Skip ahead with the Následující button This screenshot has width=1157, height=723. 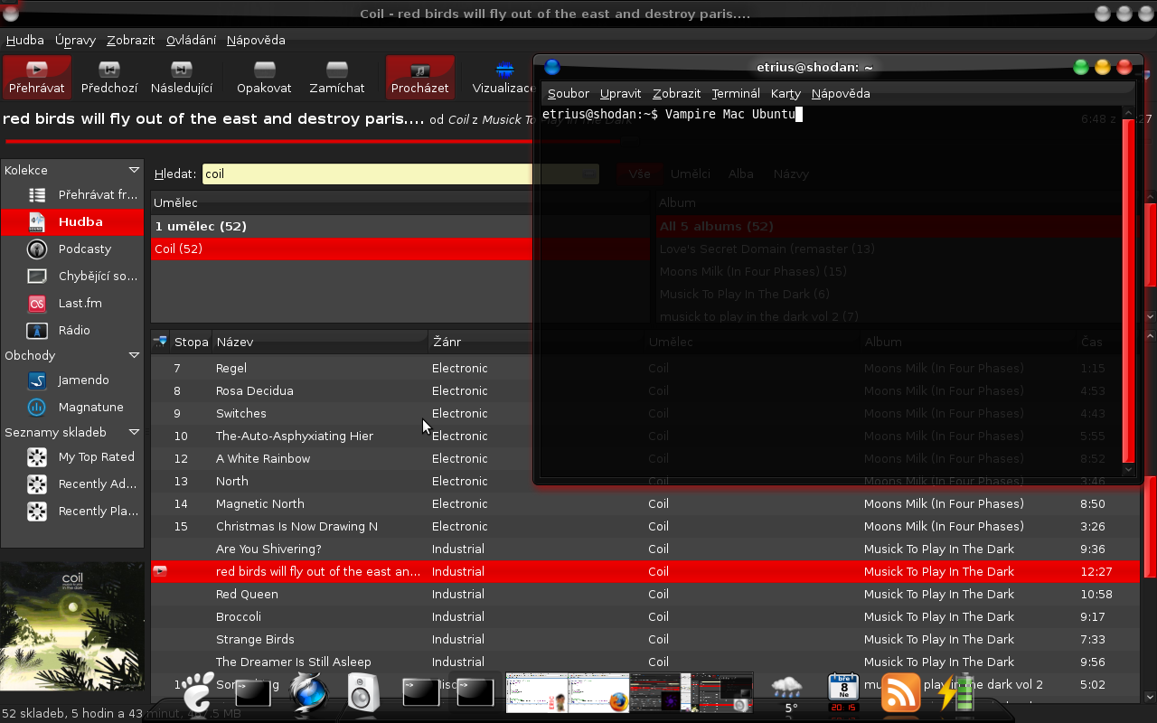pyautogui.click(x=182, y=77)
